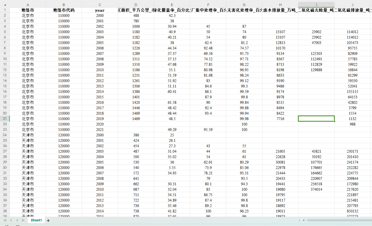Click next sheet navigation arrow

tap(17, 220)
